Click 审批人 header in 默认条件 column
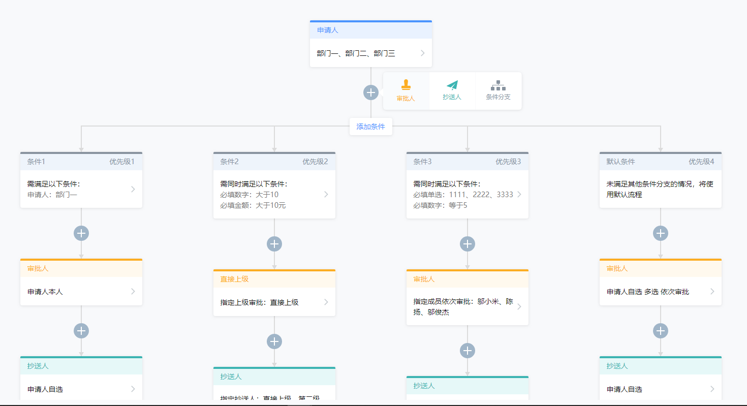 pyautogui.click(x=661, y=268)
